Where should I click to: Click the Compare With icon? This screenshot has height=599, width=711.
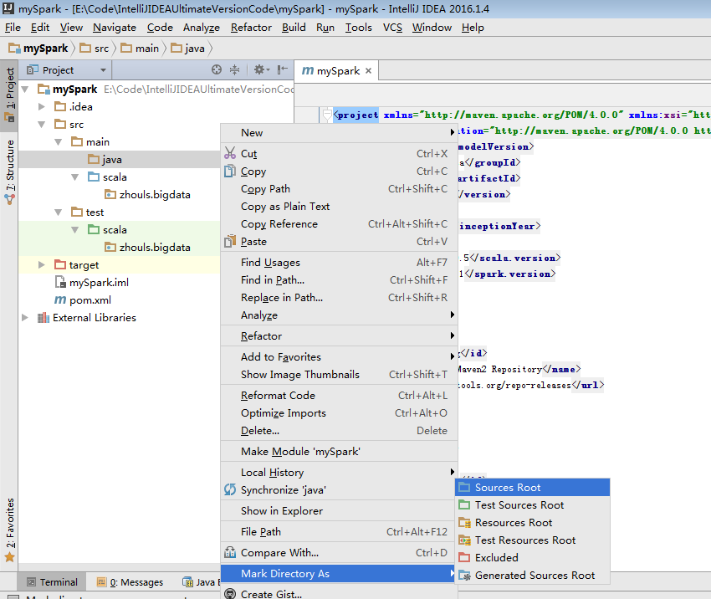(x=230, y=552)
